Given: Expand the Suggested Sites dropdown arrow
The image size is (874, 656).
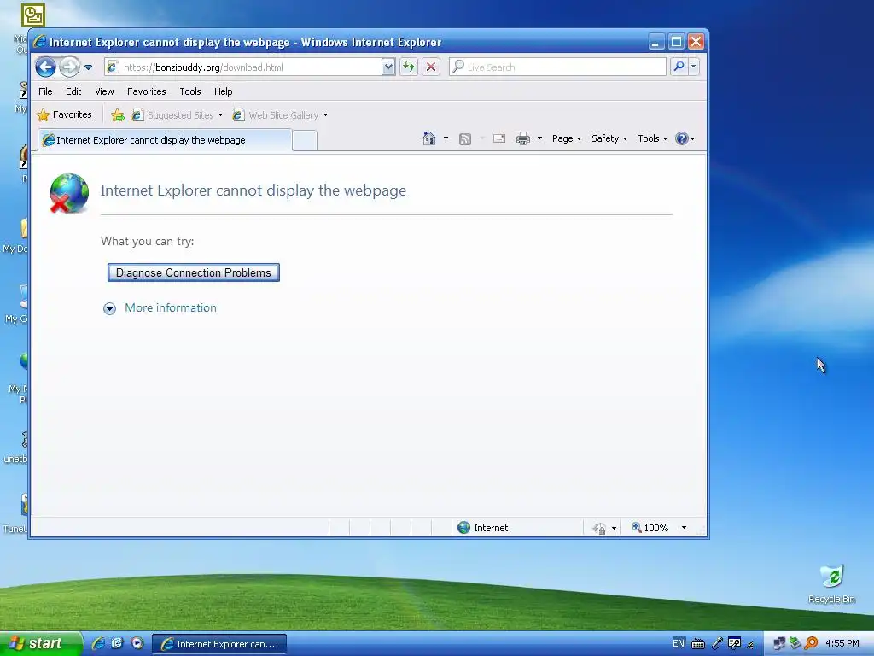Looking at the screenshot, I should pos(221,115).
